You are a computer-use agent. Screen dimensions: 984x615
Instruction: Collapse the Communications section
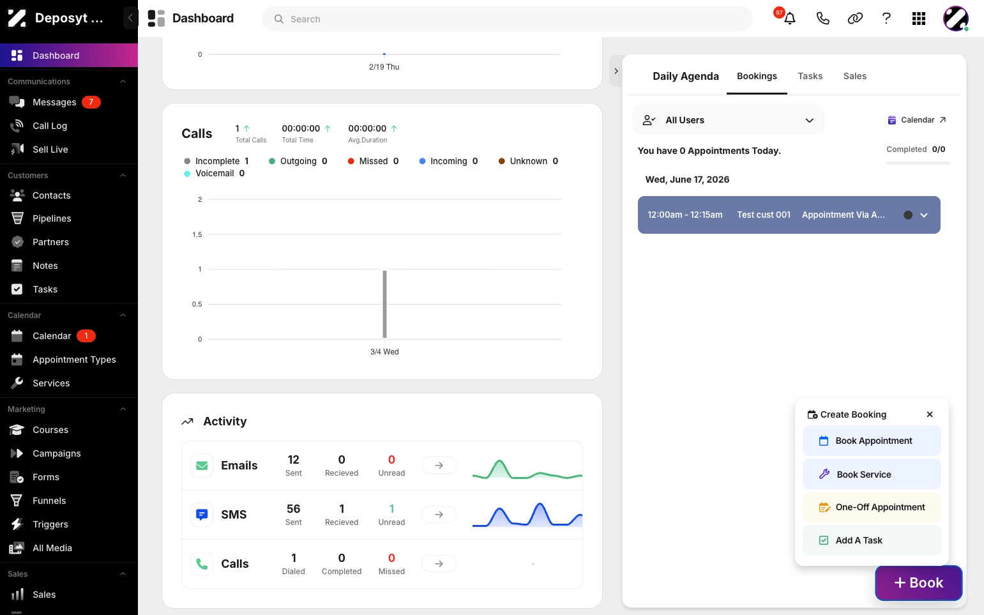[x=123, y=82]
